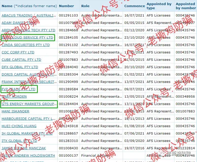Screen dimensions: 197x162
Task: Open BDG CLOUD SERVICE PTY LTD link
Action: tap(27, 38)
